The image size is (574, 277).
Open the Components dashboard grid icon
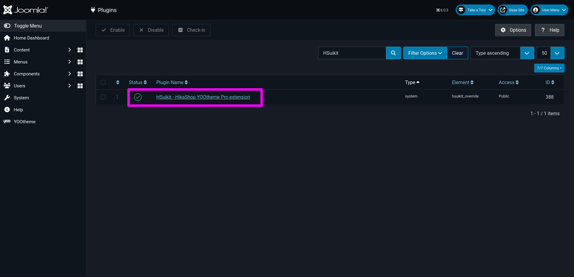80,74
